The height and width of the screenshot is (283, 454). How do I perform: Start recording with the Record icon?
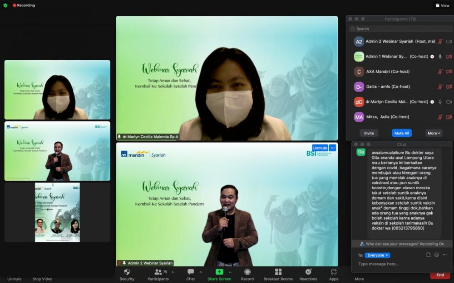coord(247,272)
